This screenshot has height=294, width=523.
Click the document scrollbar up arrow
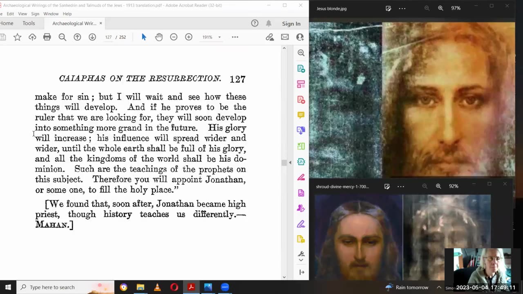coord(284,48)
